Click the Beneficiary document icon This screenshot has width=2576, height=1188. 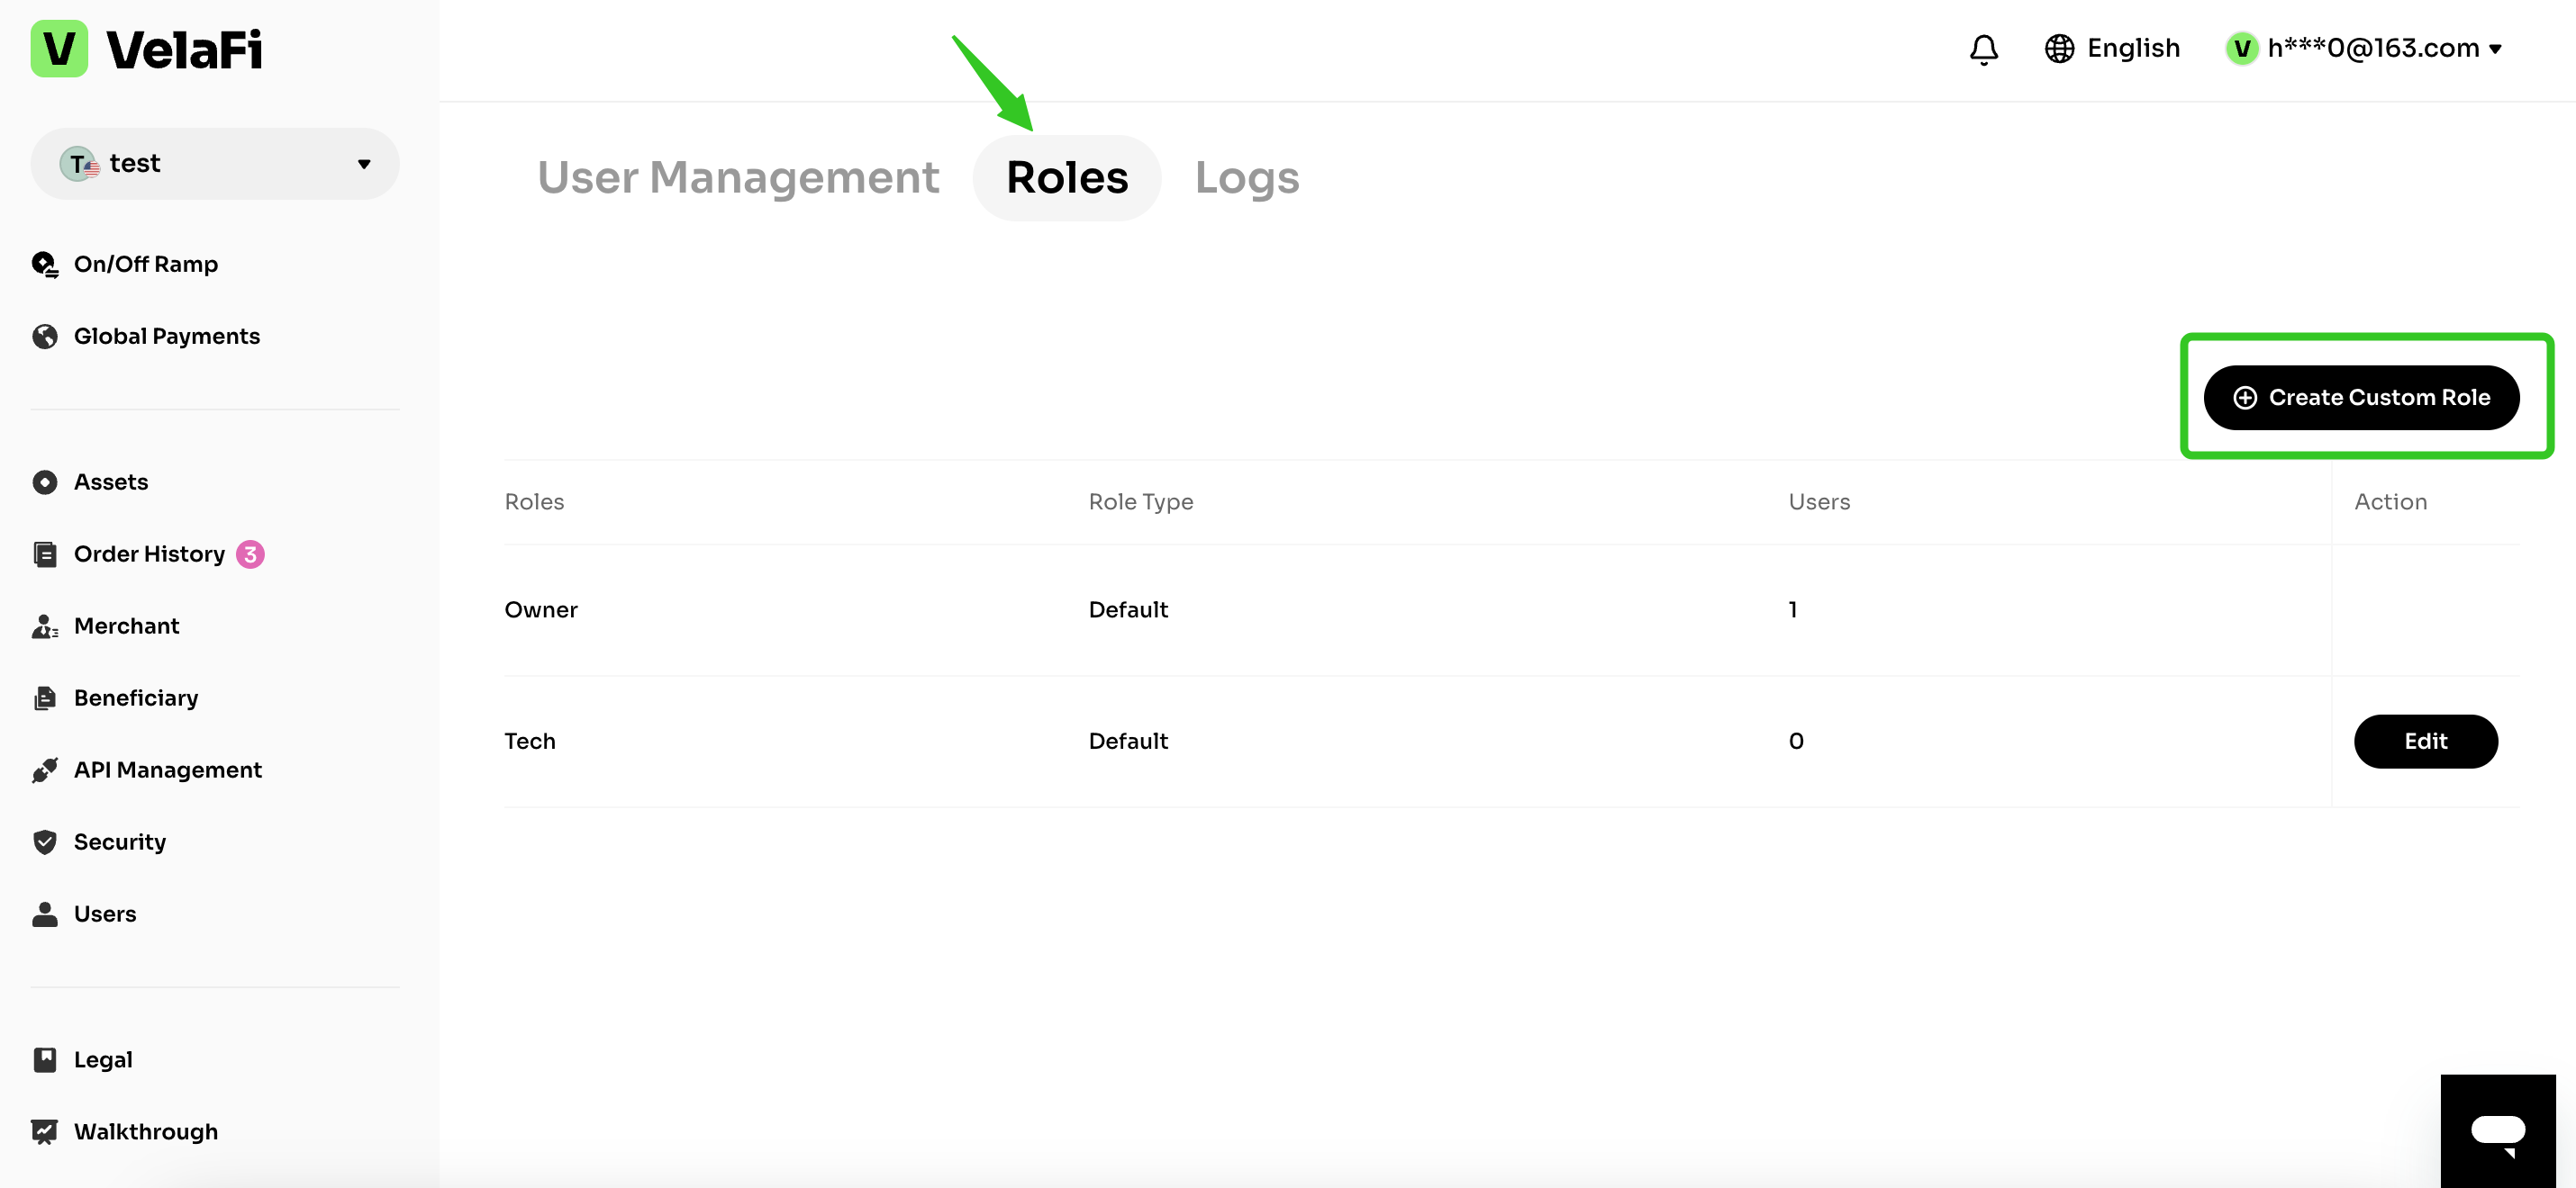click(45, 697)
